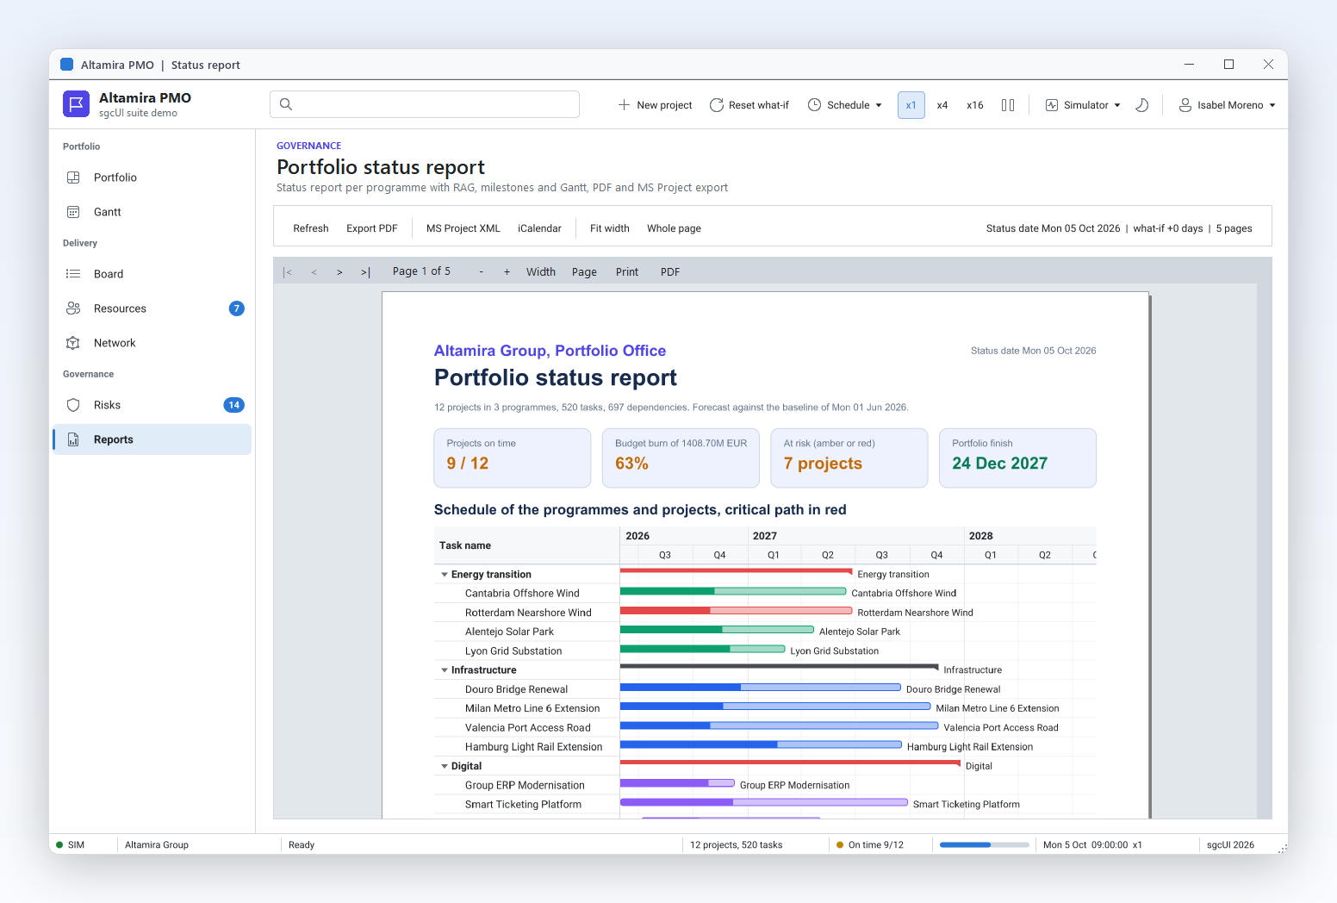The width and height of the screenshot is (1337, 903).
Task: Pause simulation with the pause icon
Action: coord(1008,105)
